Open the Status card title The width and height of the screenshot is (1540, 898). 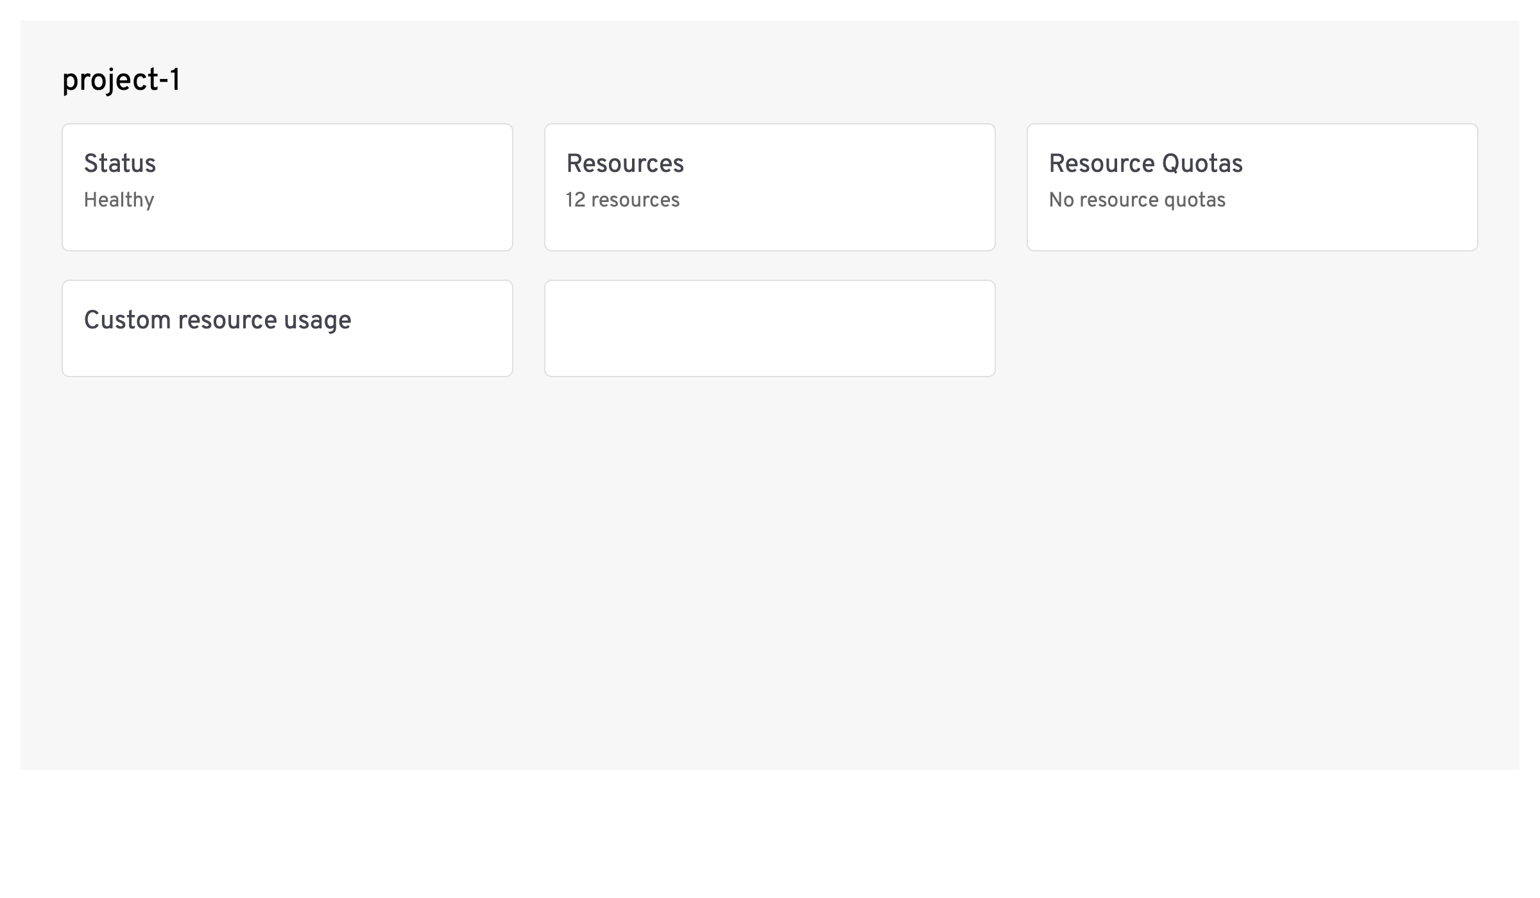(120, 164)
